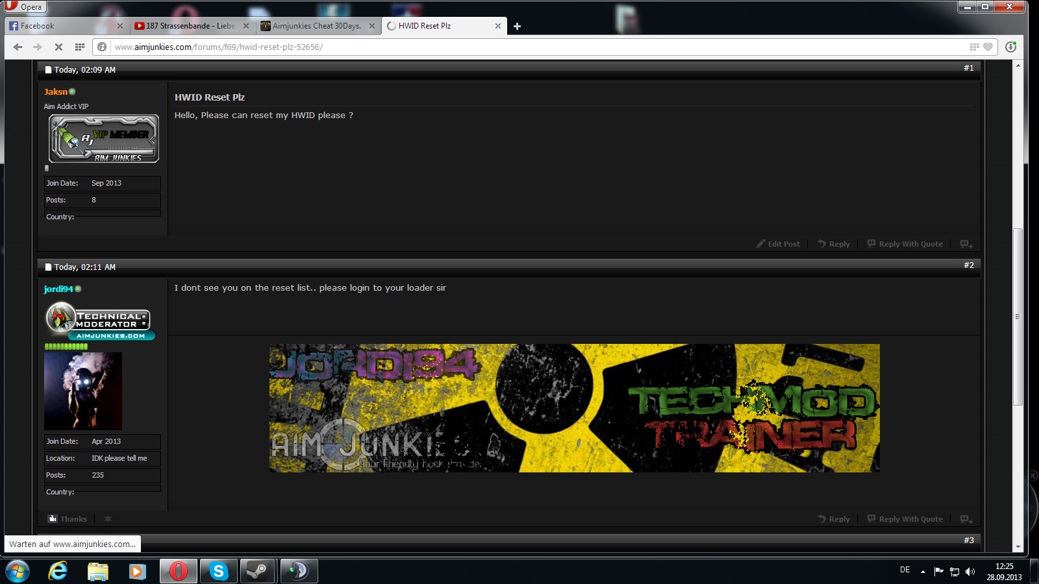Reply to post #1
This screenshot has height=584, width=1039.
(834, 244)
